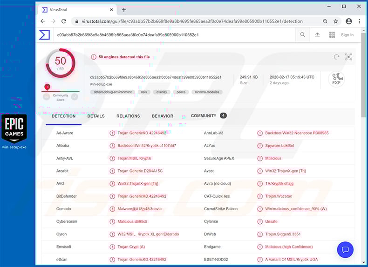Click 'Spyware.LokiBot' detection text
Image resolution: width=368 pixels, height=267 pixels.
coord(279,146)
